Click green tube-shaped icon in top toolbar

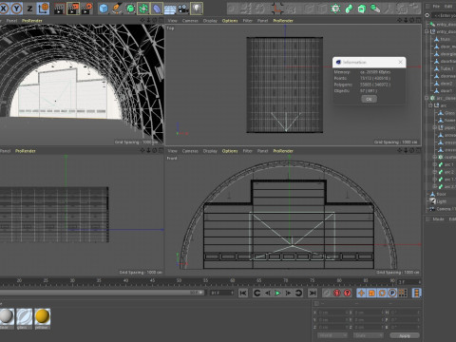point(349,9)
